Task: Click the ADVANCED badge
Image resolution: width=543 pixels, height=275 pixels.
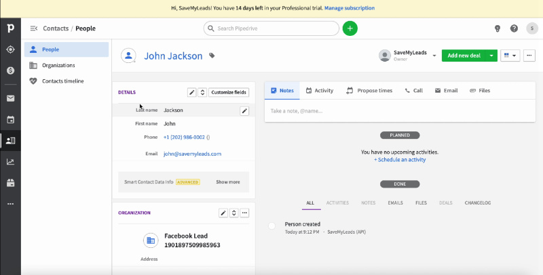Action: pyautogui.click(x=188, y=182)
